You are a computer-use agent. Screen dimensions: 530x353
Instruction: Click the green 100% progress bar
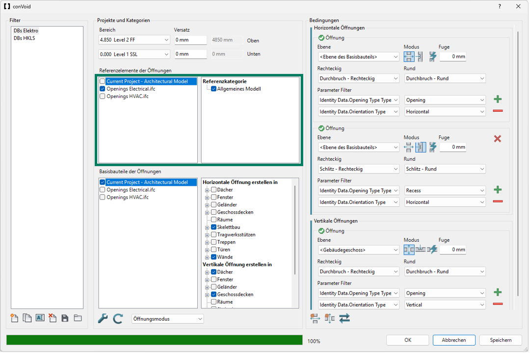coord(155,340)
